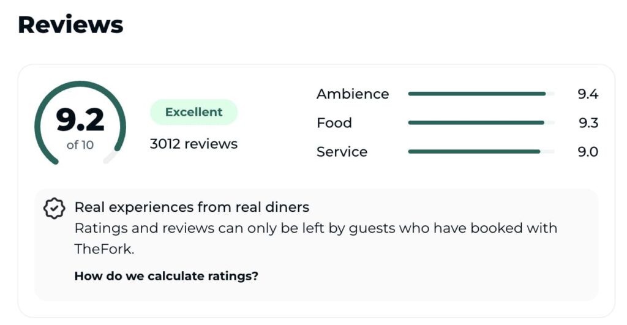627x325 pixels.
Task: Click "Real experiences from real diners" title
Action: (x=192, y=207)
